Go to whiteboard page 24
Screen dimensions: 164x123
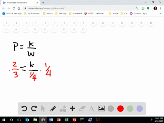click(74, 29)
